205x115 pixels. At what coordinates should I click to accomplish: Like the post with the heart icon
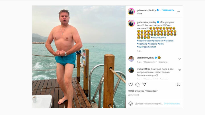(x=130, y=85)
